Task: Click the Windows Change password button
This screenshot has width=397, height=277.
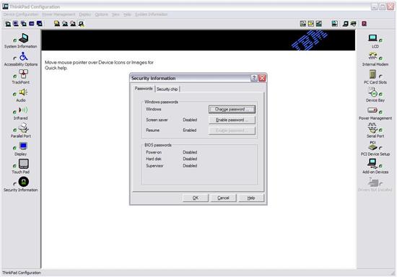Action: 232,109
